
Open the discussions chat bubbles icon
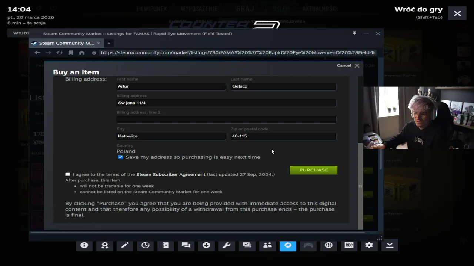pyautogui.click(x=186, y=245)
